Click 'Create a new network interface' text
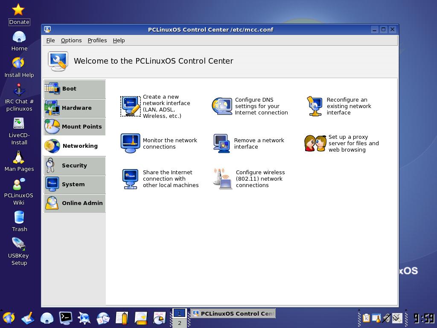 click(166, 106)
